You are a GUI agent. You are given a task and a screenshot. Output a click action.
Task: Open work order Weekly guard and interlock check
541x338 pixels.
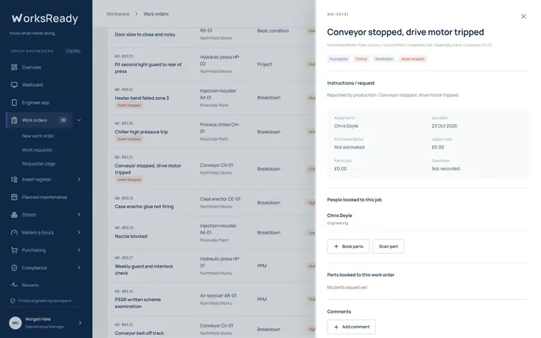144,270
